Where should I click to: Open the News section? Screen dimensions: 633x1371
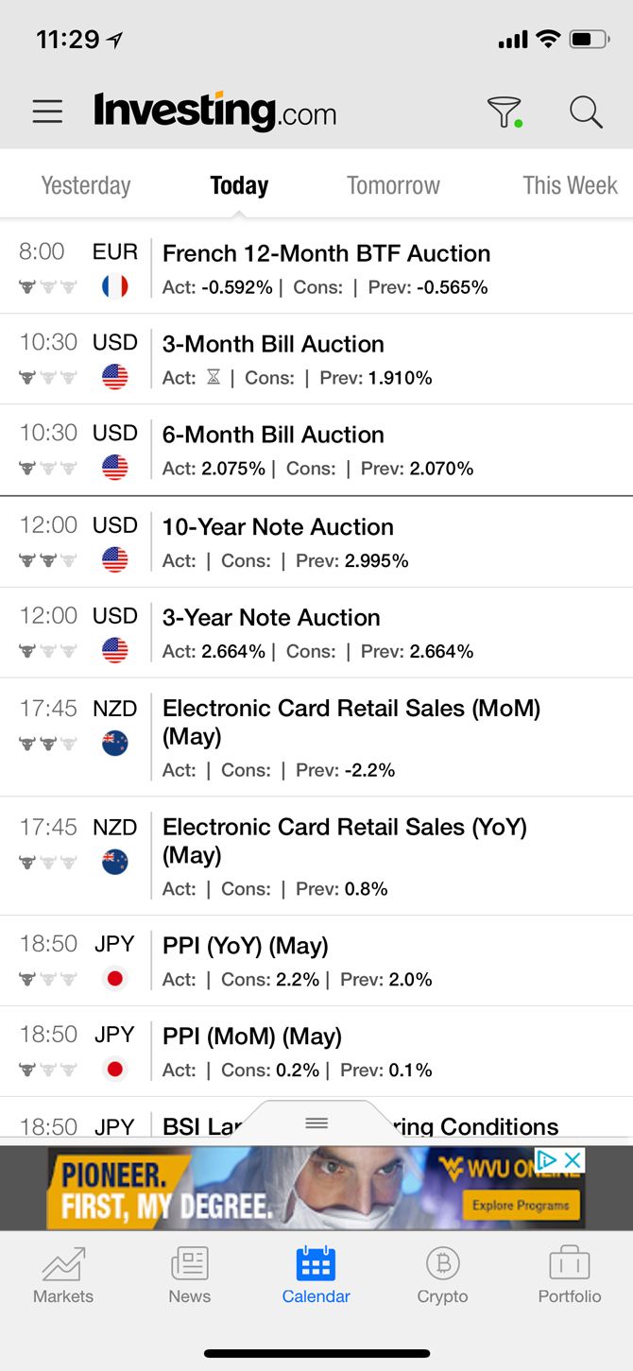point(190,1276)
